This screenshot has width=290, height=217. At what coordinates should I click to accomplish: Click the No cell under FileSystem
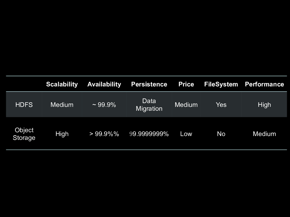coord(221,134)
